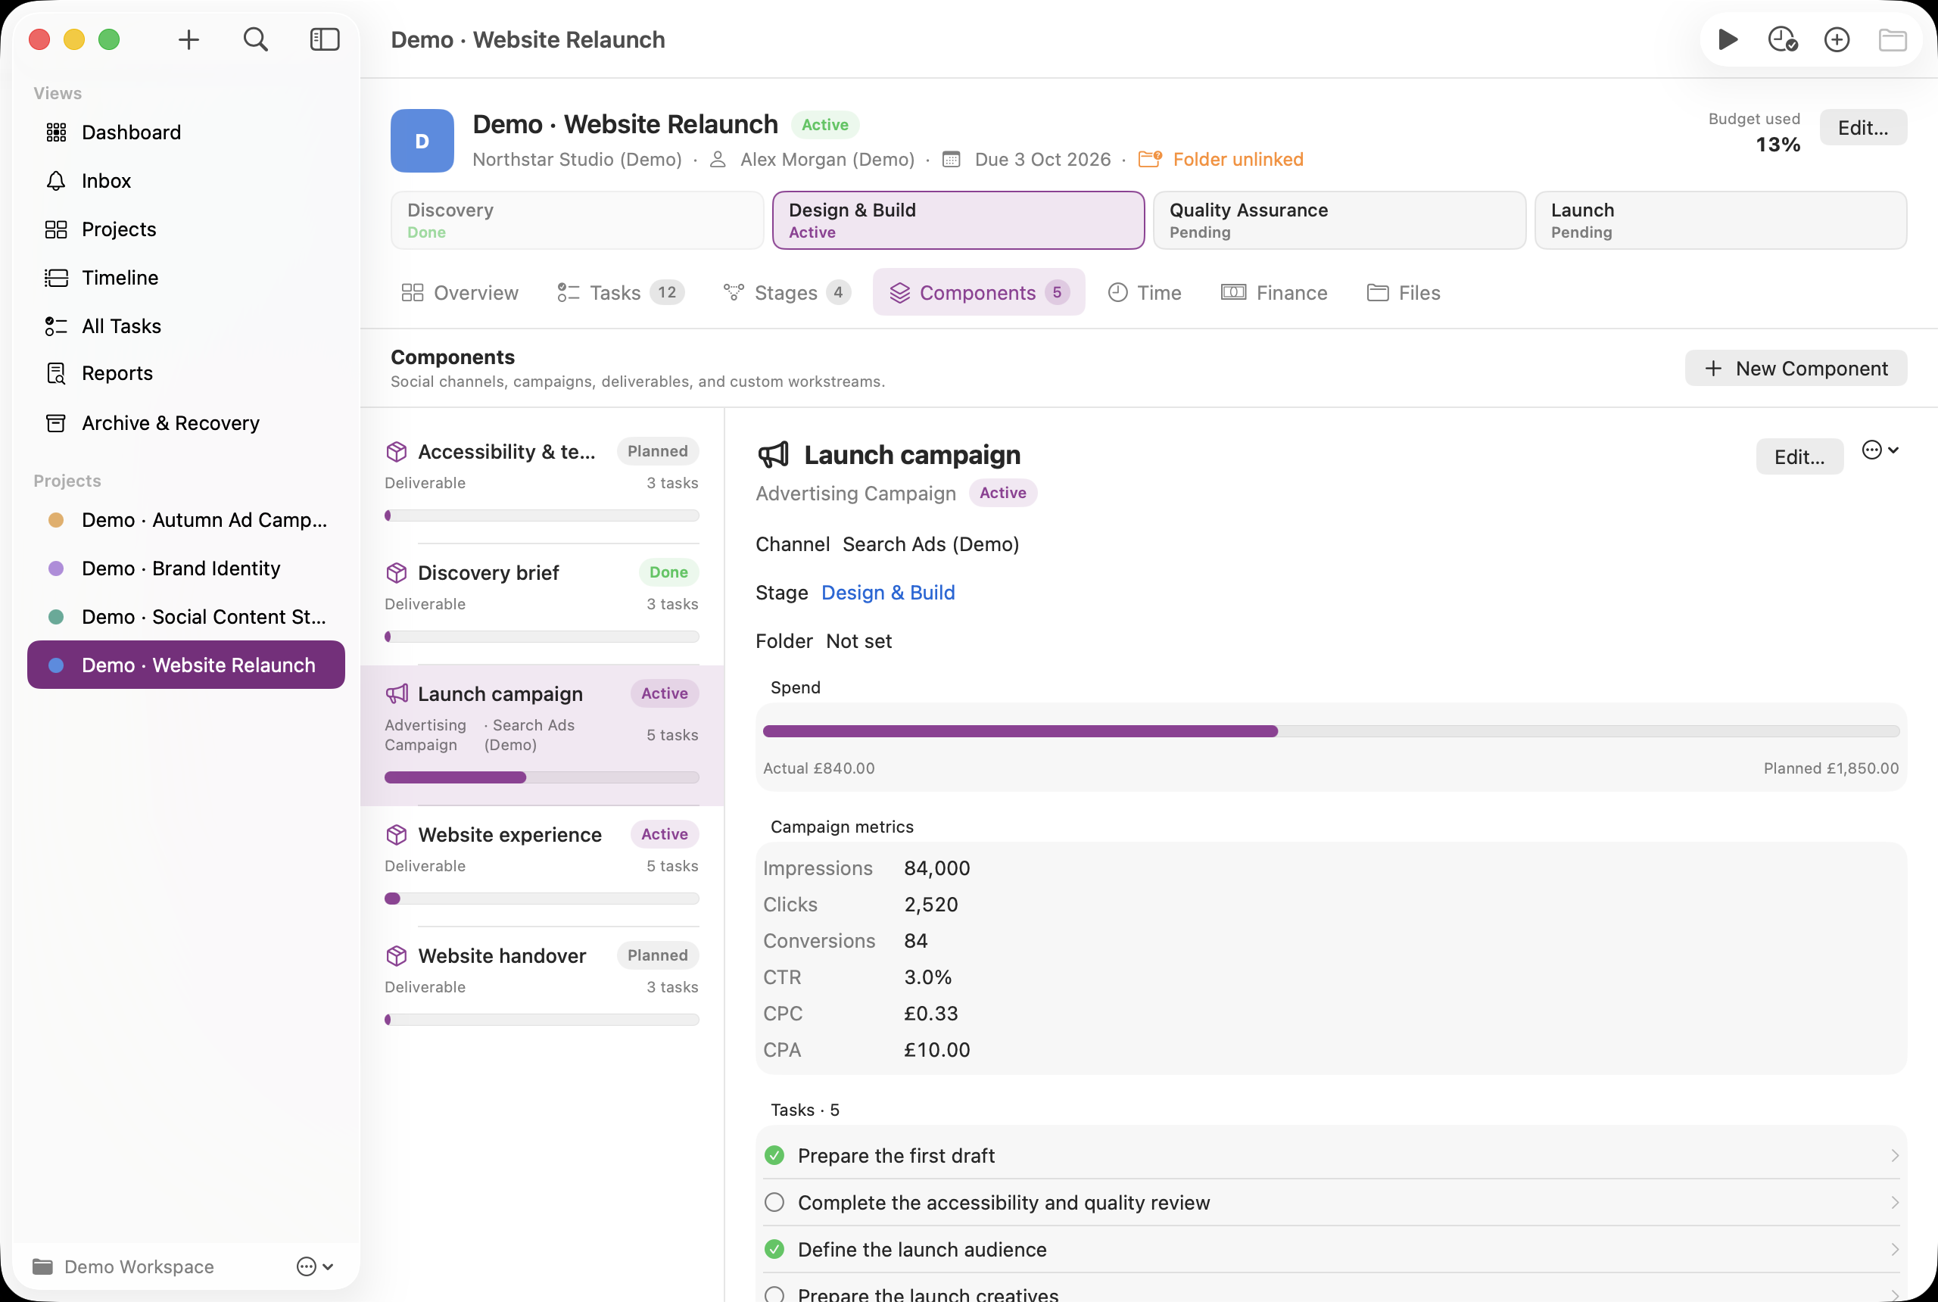The width and height of the screenshot is (1938, 1302).
Task: Click the Folder unlinked warning
Action: pos(1220,160)
